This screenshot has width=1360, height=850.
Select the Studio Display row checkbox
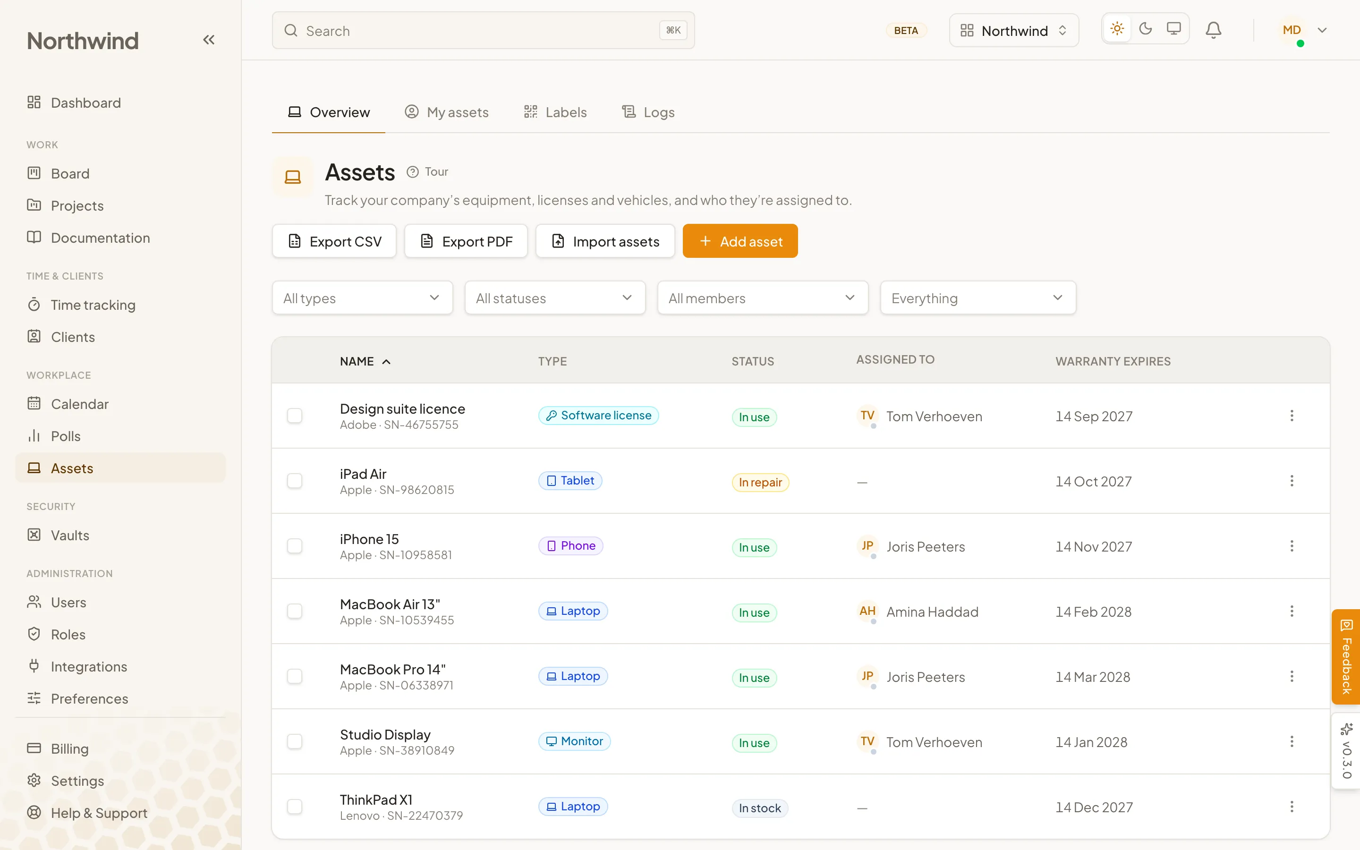(295, 741)
